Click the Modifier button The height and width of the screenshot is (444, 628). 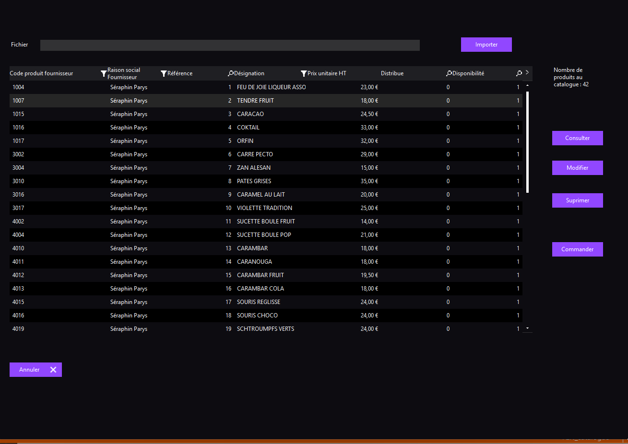pos(577,168)
